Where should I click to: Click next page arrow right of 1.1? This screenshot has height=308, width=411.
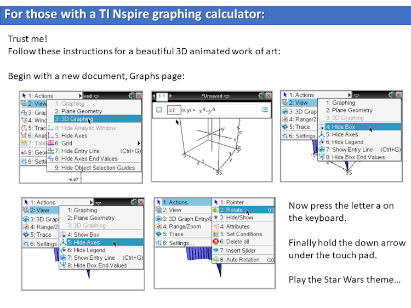170,96
